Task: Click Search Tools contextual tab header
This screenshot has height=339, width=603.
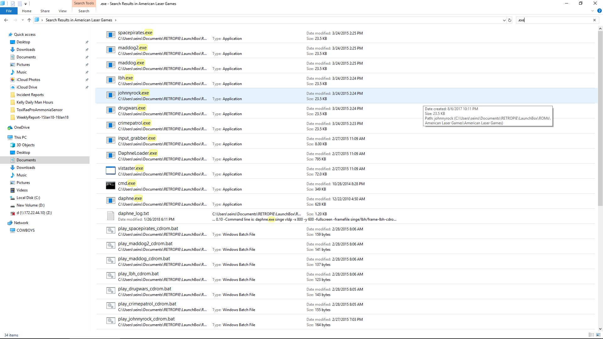Action: [x=84, y=3]
